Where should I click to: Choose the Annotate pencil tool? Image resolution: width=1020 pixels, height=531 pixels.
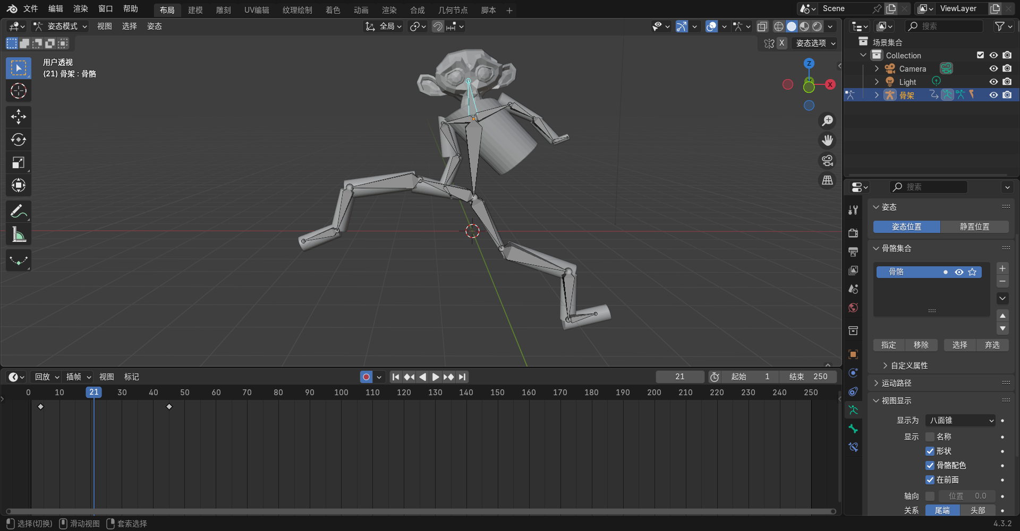(19, 212)
